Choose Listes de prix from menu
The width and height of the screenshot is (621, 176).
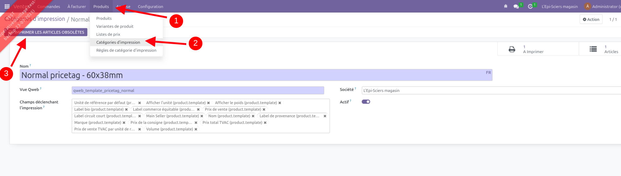click(x=108, y=34)
